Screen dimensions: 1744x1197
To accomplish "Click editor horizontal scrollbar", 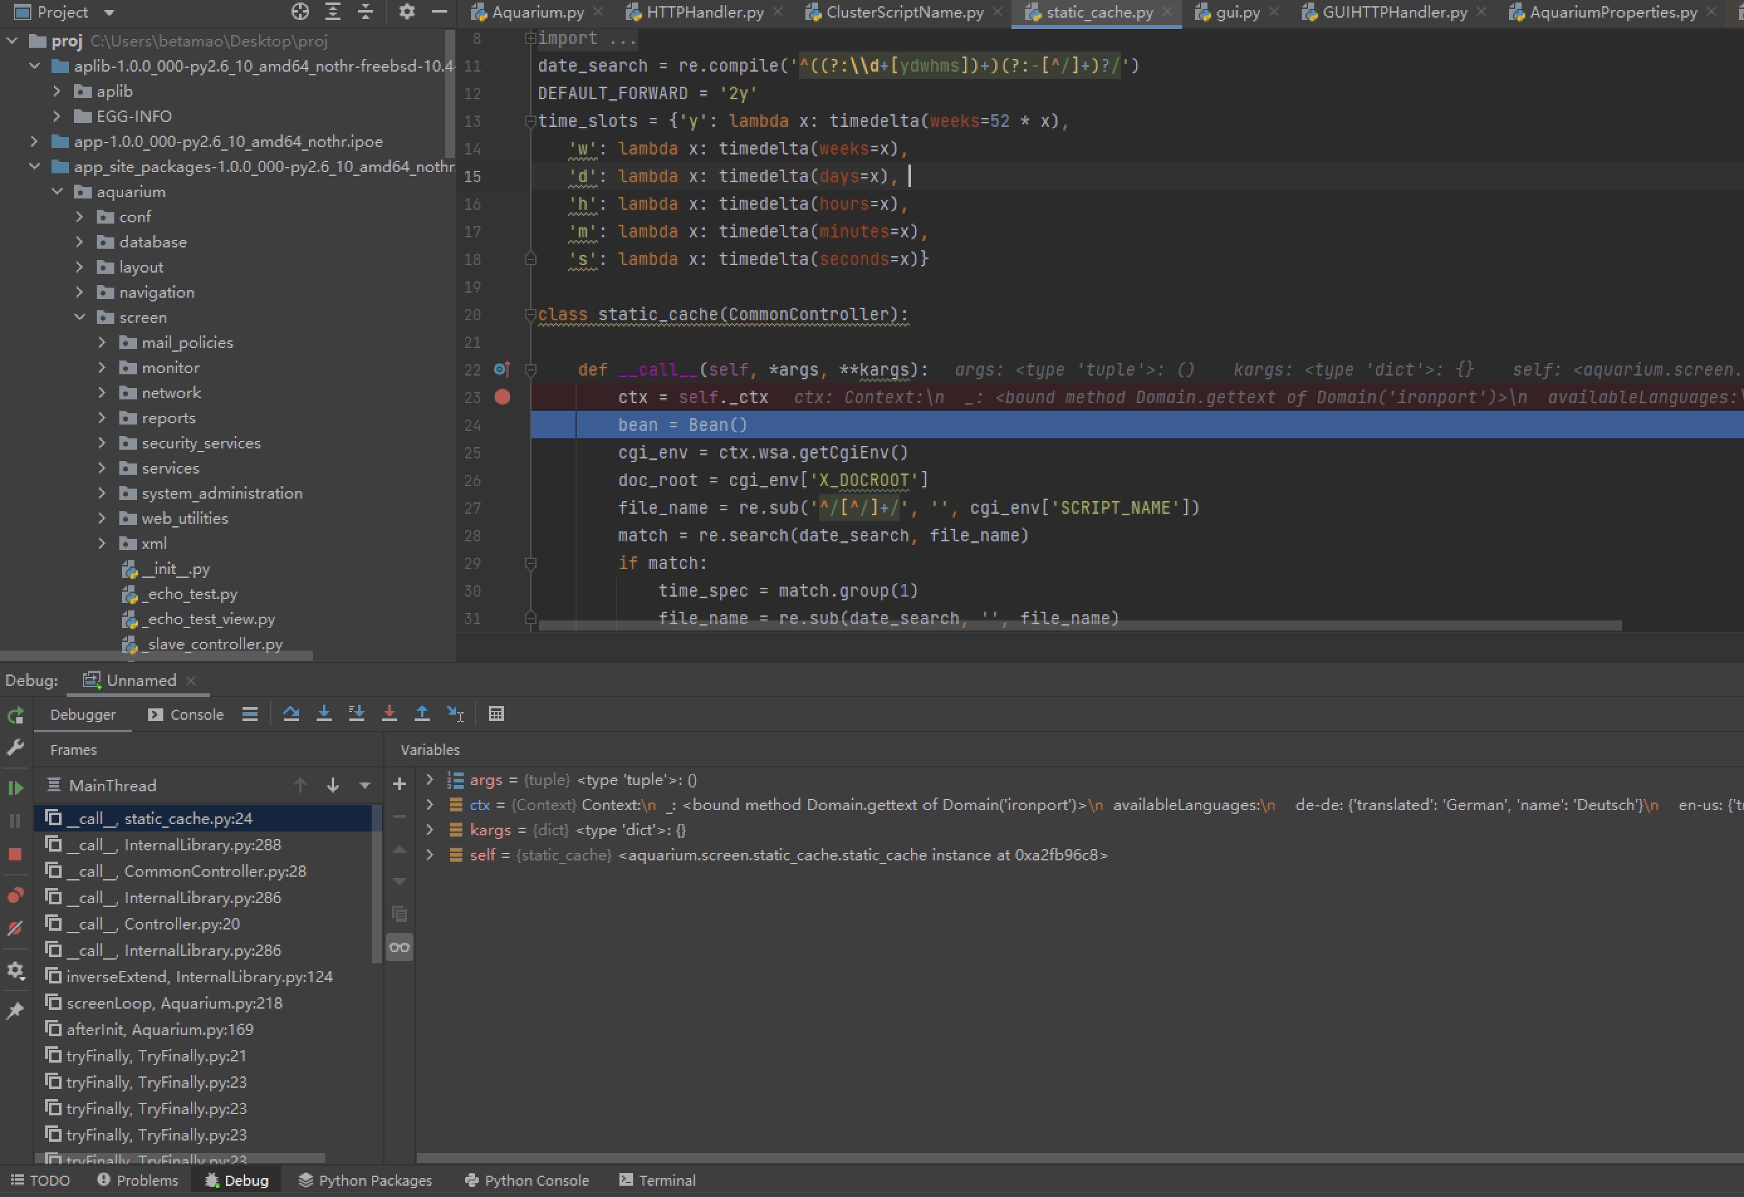I will tap(1080, 626).
